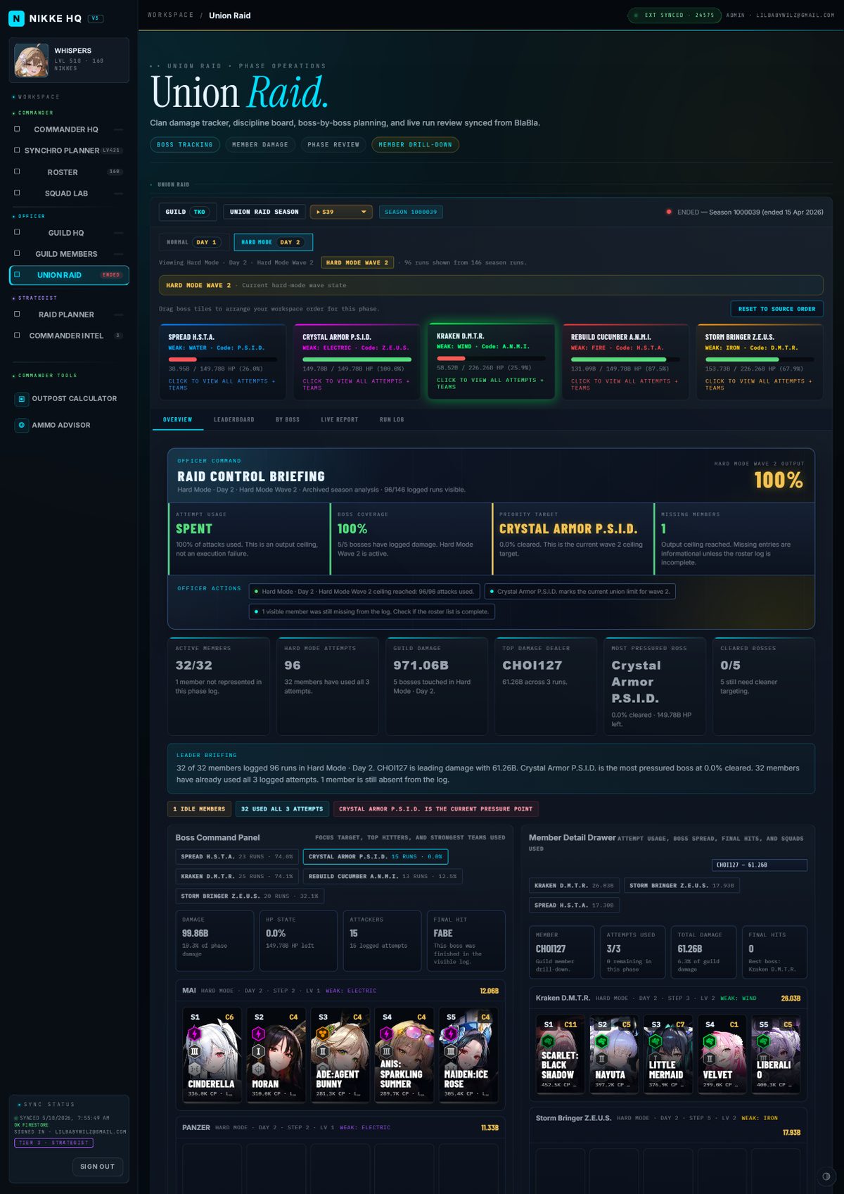This screenshot has width=844, height=1194.
Task: Select Storm Bringer Z.E.U.S. 20 runs chip
Action: [x=249, y=896]
